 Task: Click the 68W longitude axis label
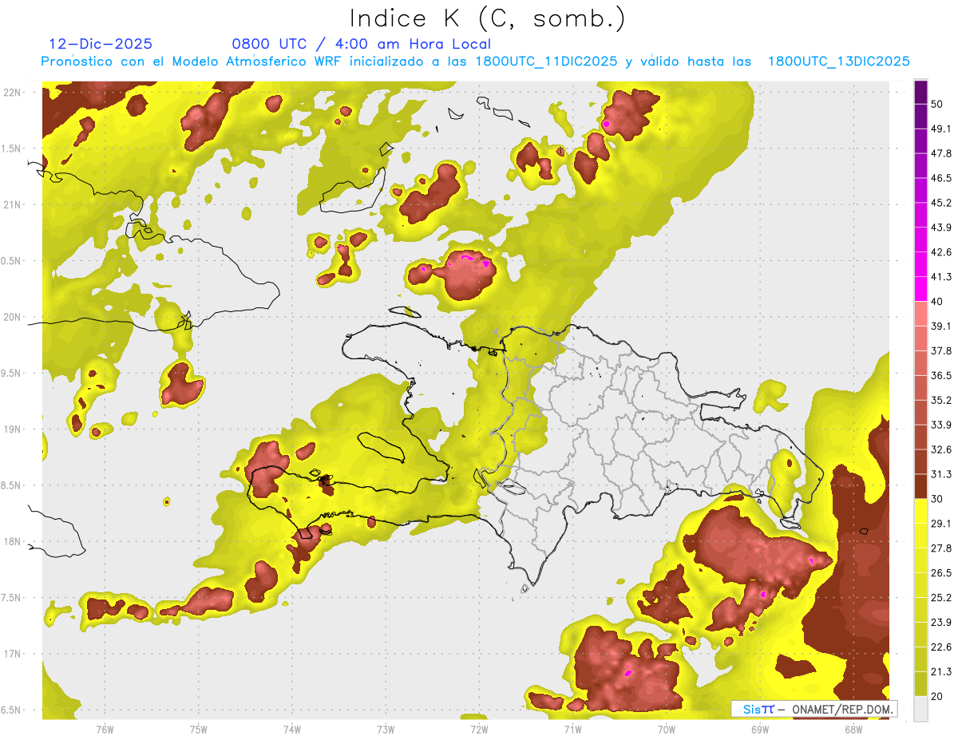[853, 728]
